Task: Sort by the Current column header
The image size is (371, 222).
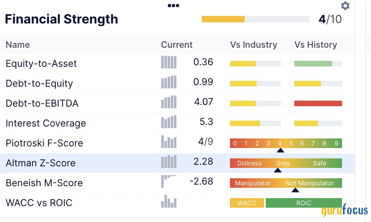Action: pos(177,45)
